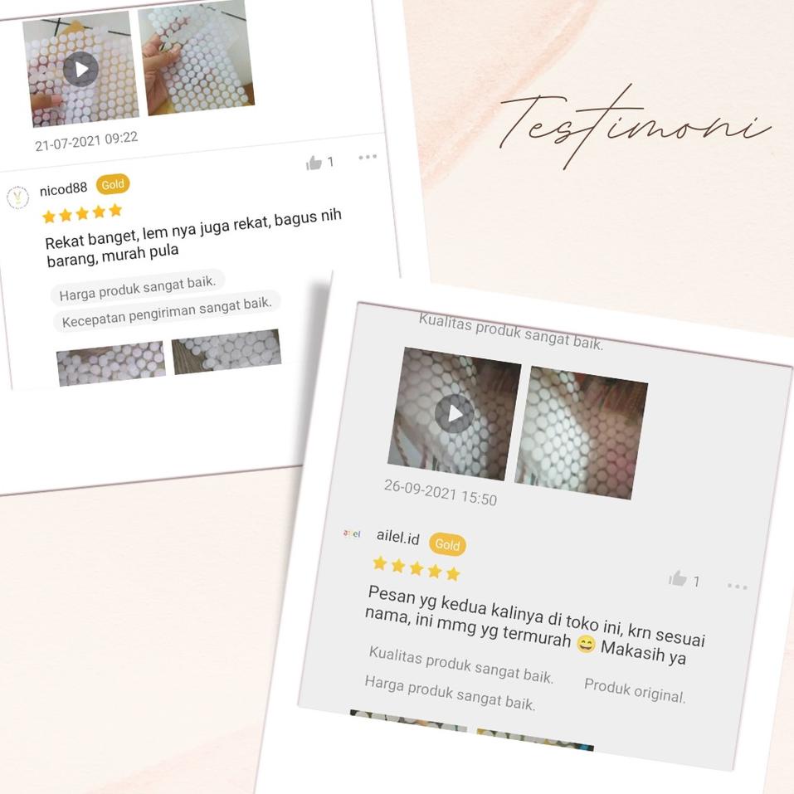Open the username ailel.id
The width and height of the screenshot is (794, 794).
[x=398, y=537]
